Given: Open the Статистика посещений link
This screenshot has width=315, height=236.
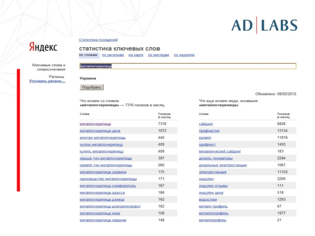Looking at the screenshot, I should (98, 40).
